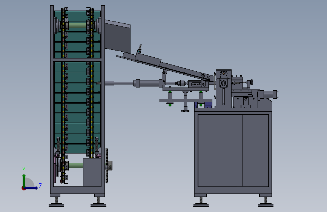Select the green top shaft in the elevator
The image size is (327, 212).
(77, 25)
